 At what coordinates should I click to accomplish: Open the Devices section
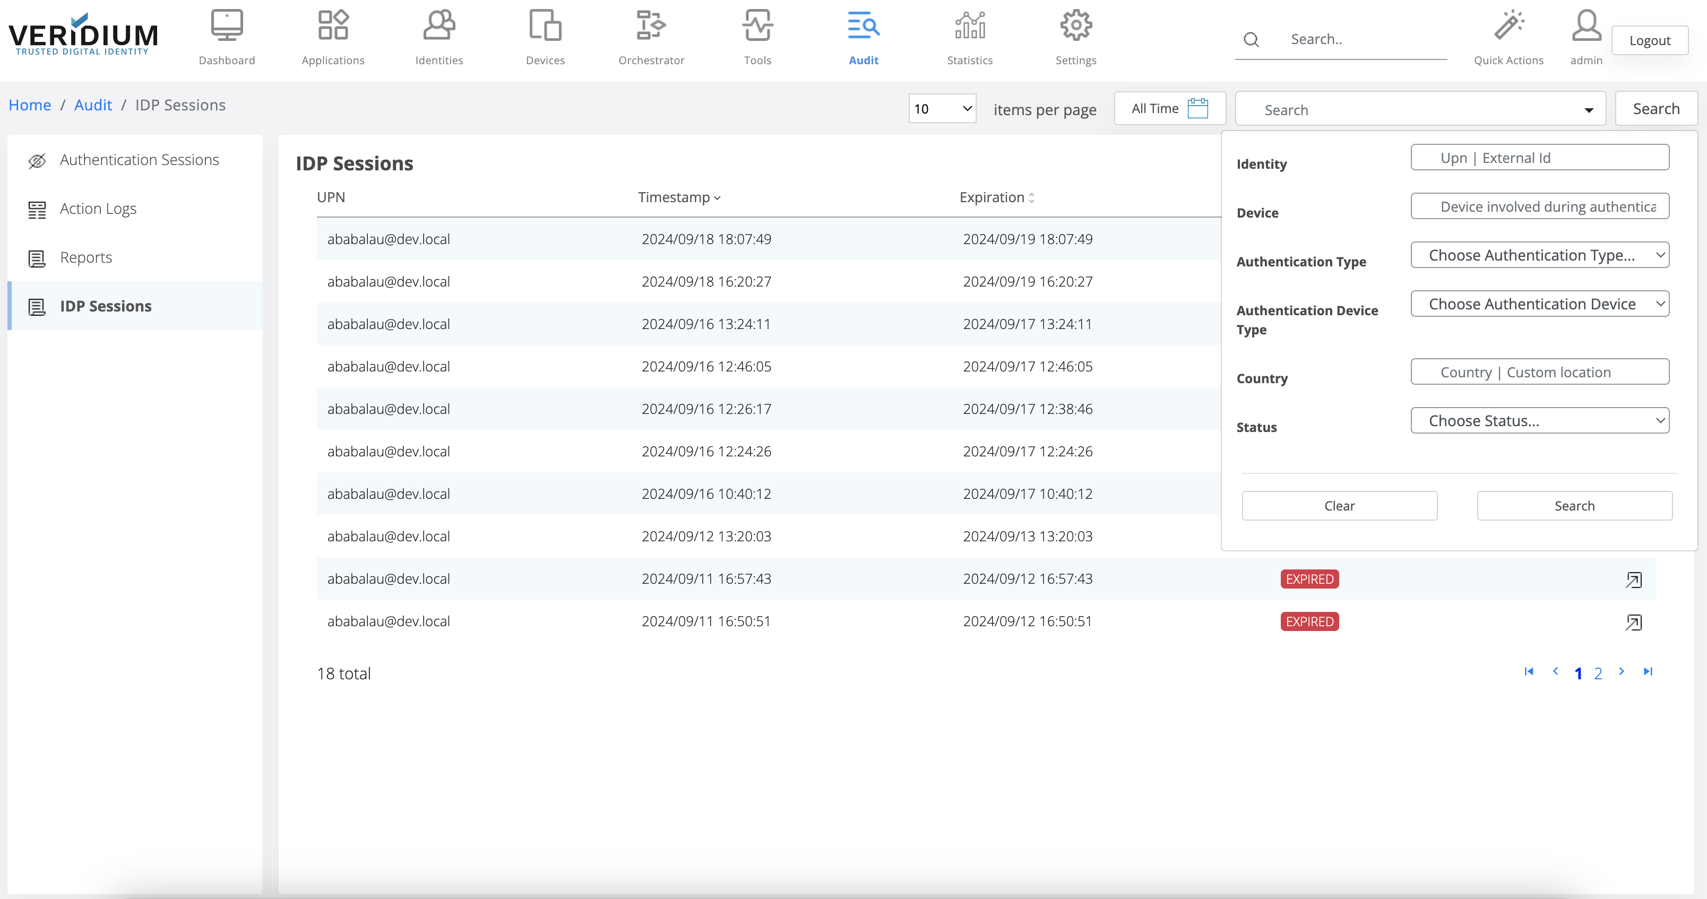(x=545, y=37)
